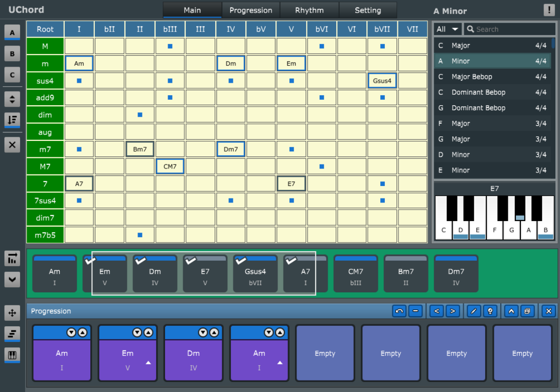Click the previous arrow in Progression toolbar
560x392 pixels.
tap(437, 311)
